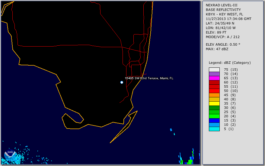Click the 30 (6) legend label
Image resolution: width=265 pixels, height=166 pixels.
230,108
